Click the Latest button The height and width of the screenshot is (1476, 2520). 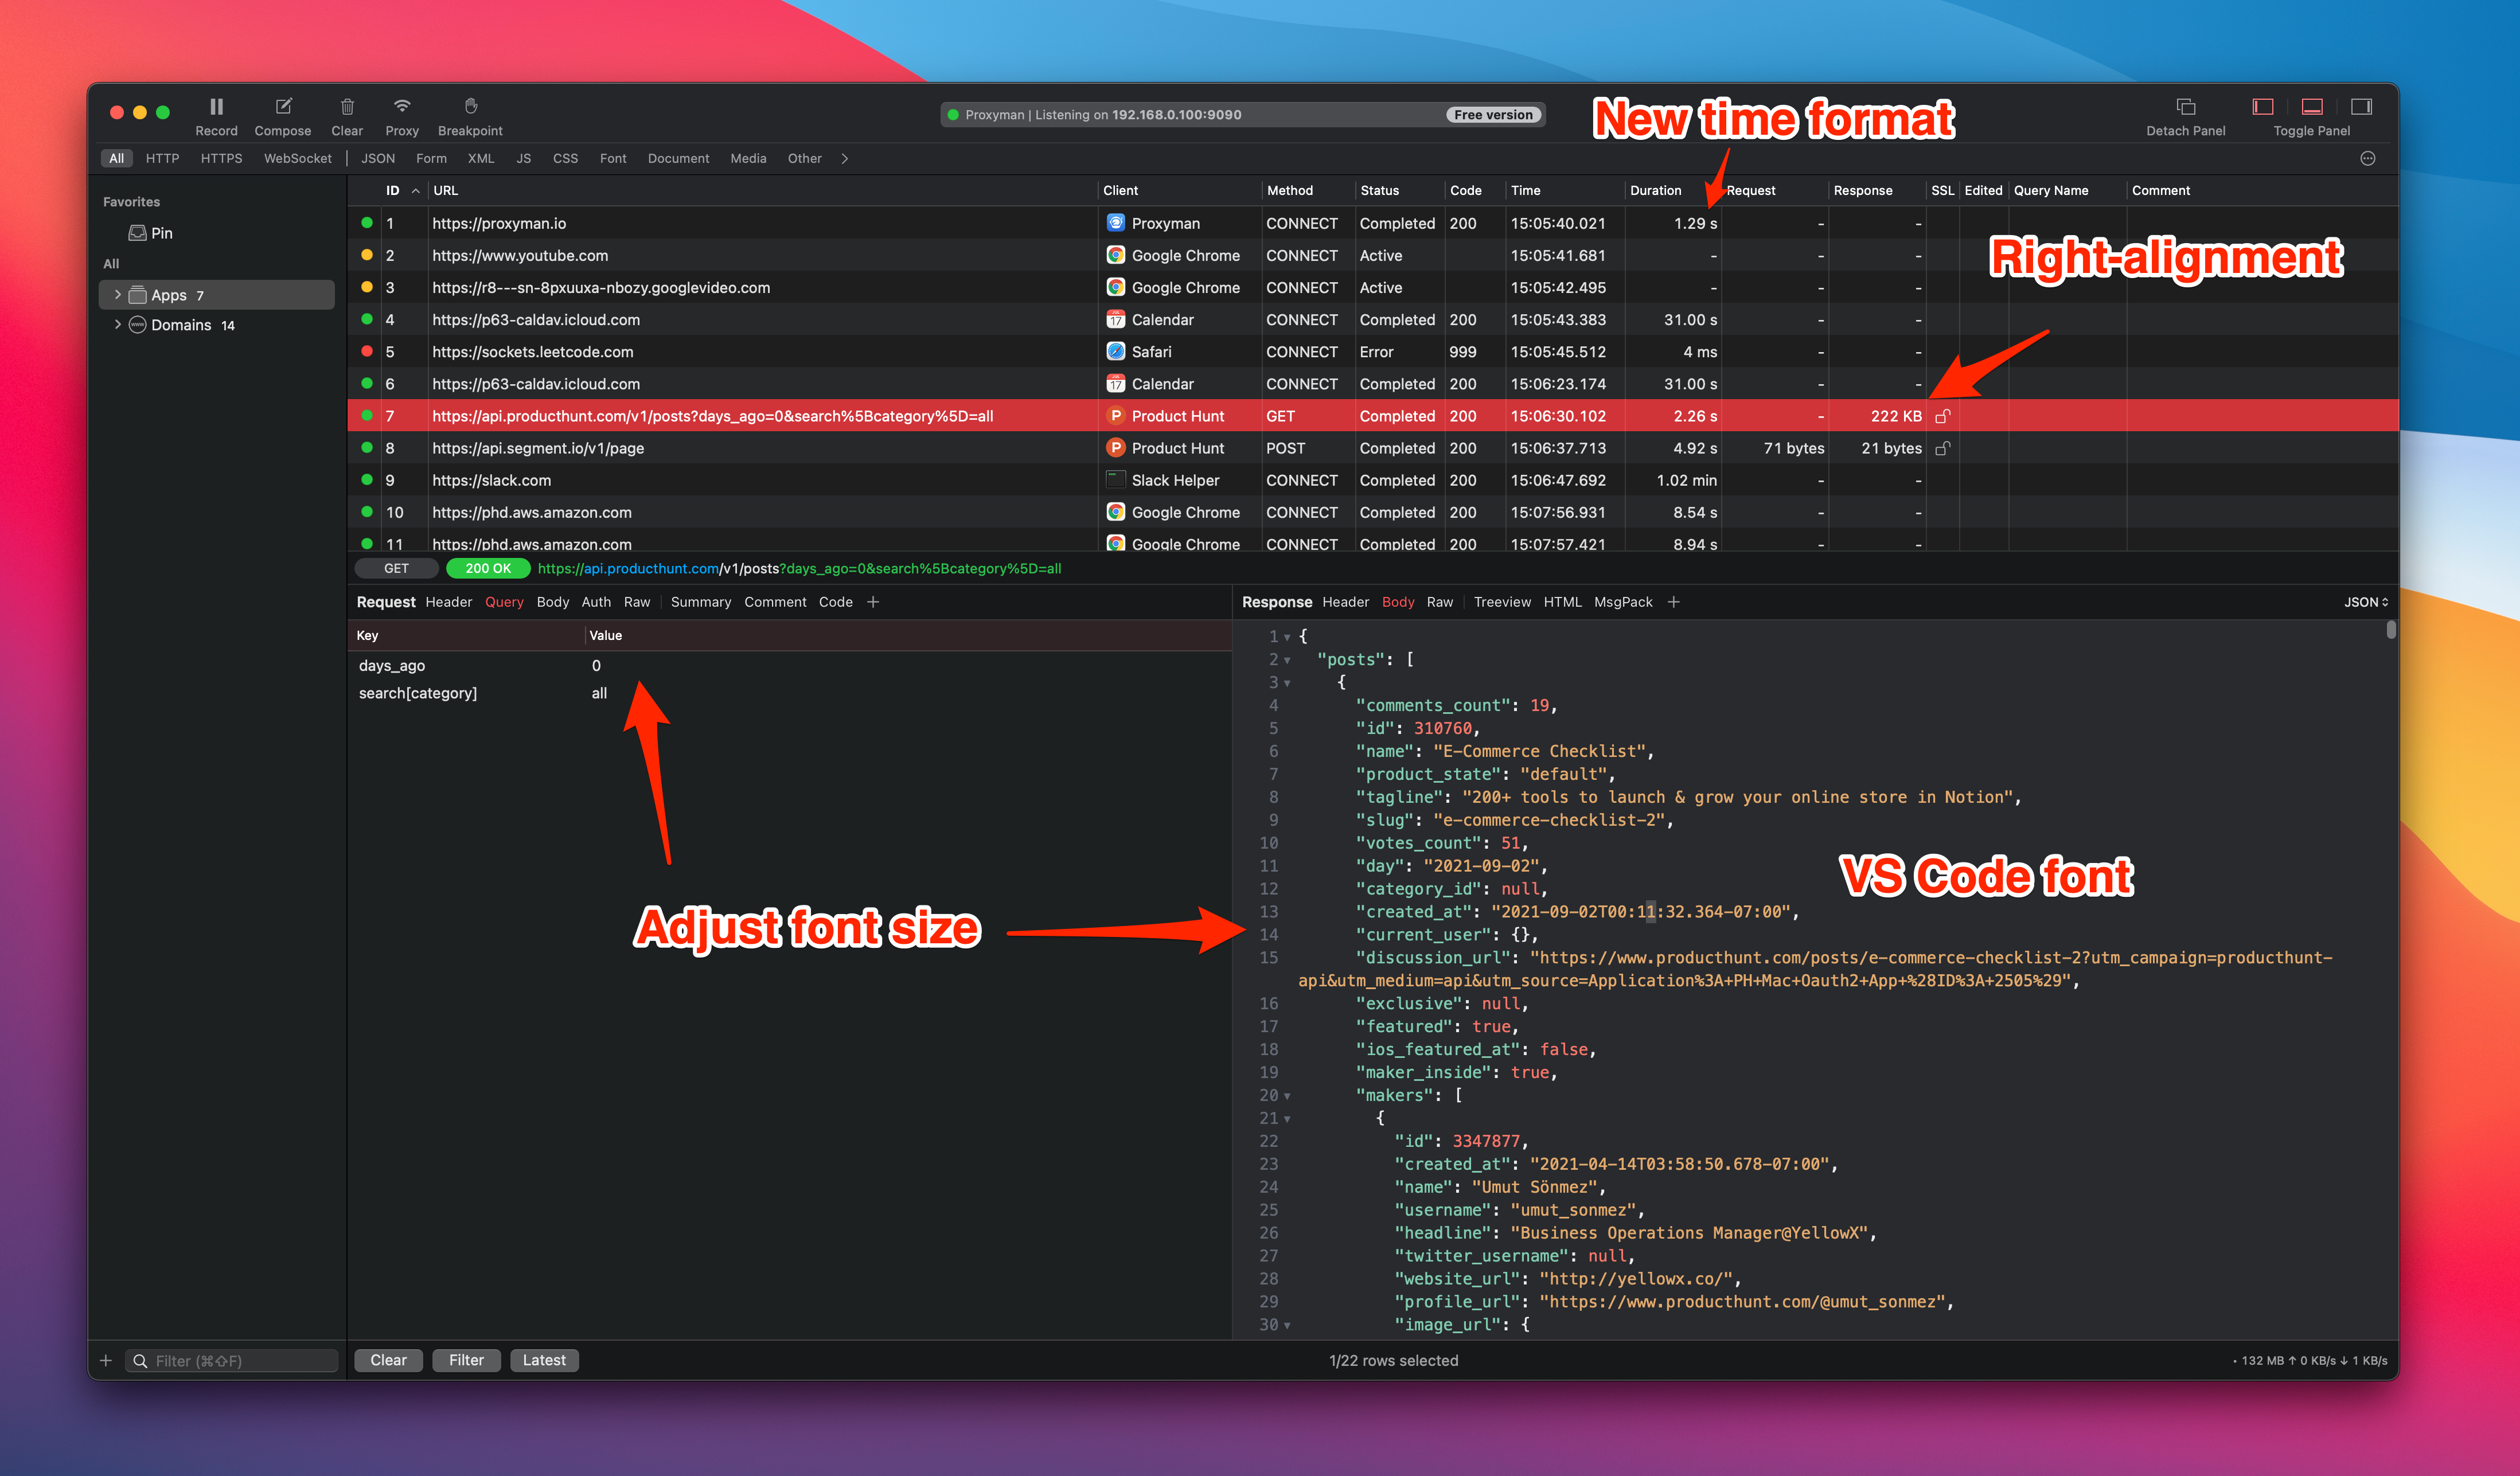pyautogui.click(x=544, y=1360)
